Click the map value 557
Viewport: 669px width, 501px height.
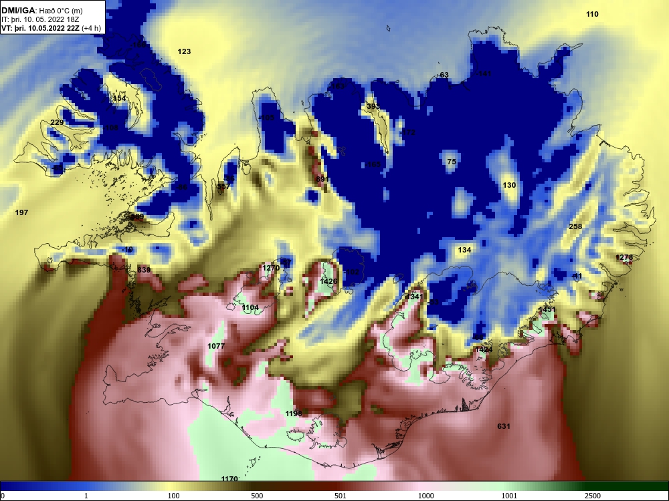pyautogui.click(x=223, y=186)
